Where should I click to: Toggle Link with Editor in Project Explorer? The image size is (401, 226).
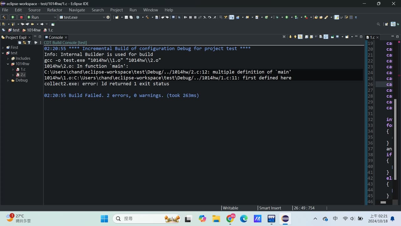(24, 43)
